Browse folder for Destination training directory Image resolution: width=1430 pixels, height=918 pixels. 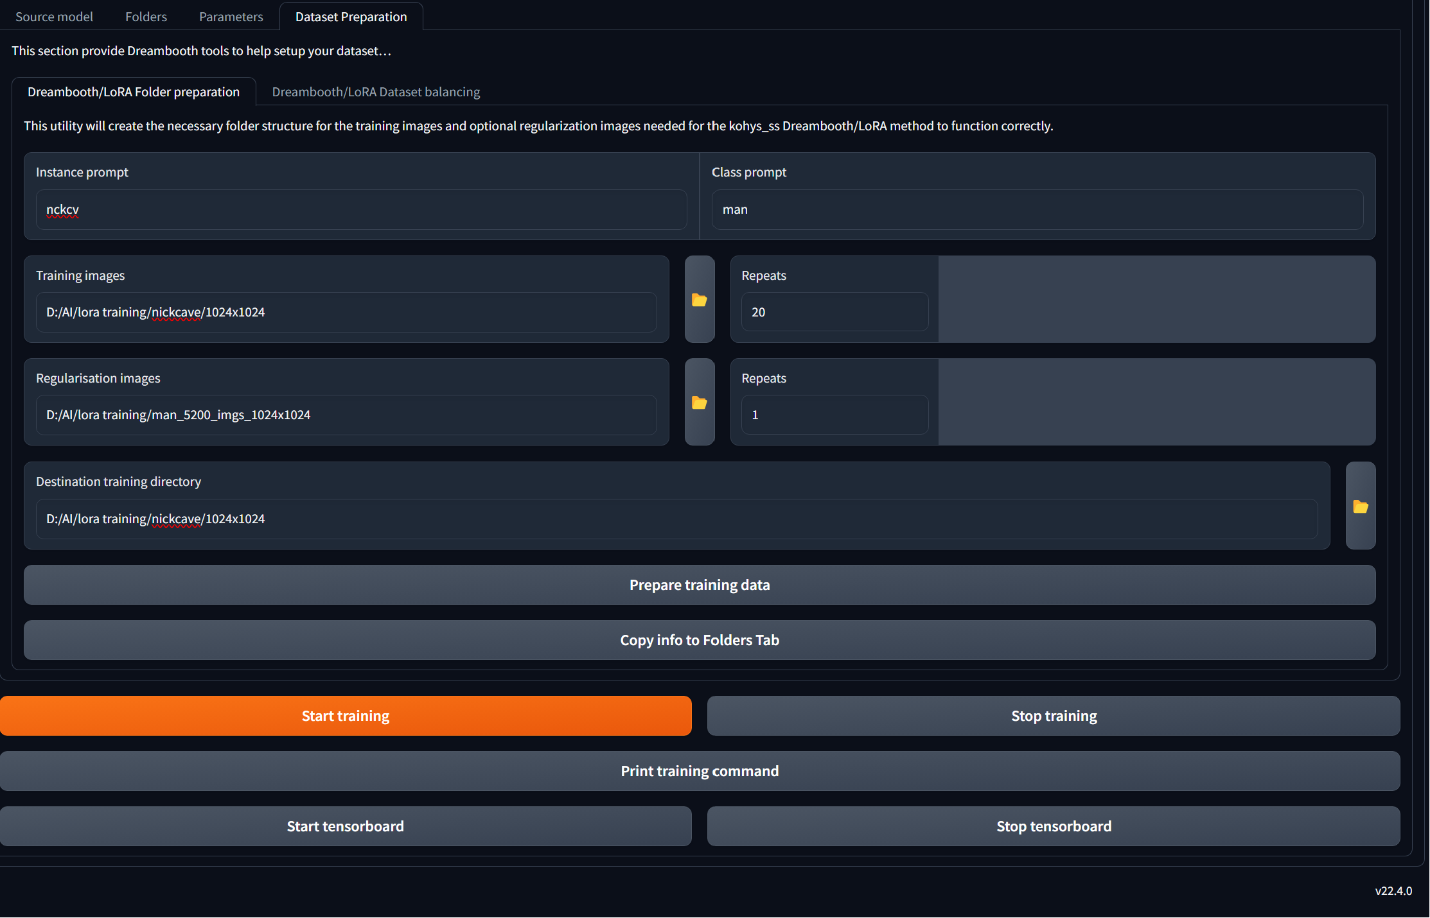[x=1360, y=507]
